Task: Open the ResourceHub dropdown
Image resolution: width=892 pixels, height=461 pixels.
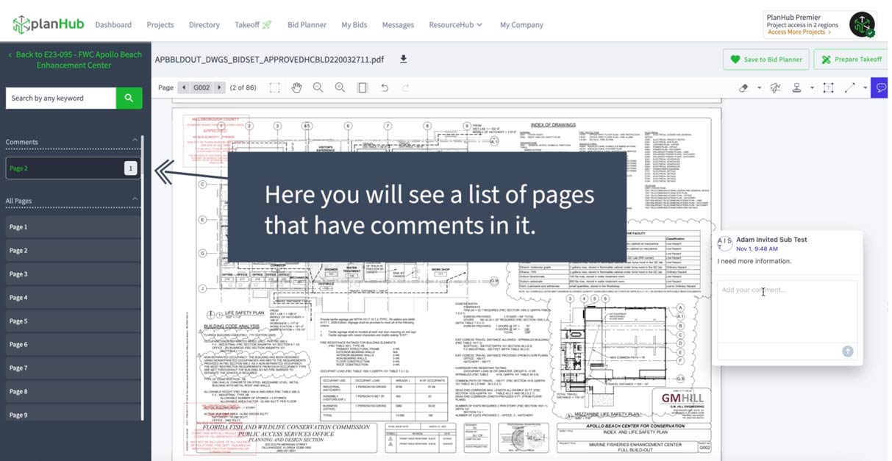Action: coord(455,24)
